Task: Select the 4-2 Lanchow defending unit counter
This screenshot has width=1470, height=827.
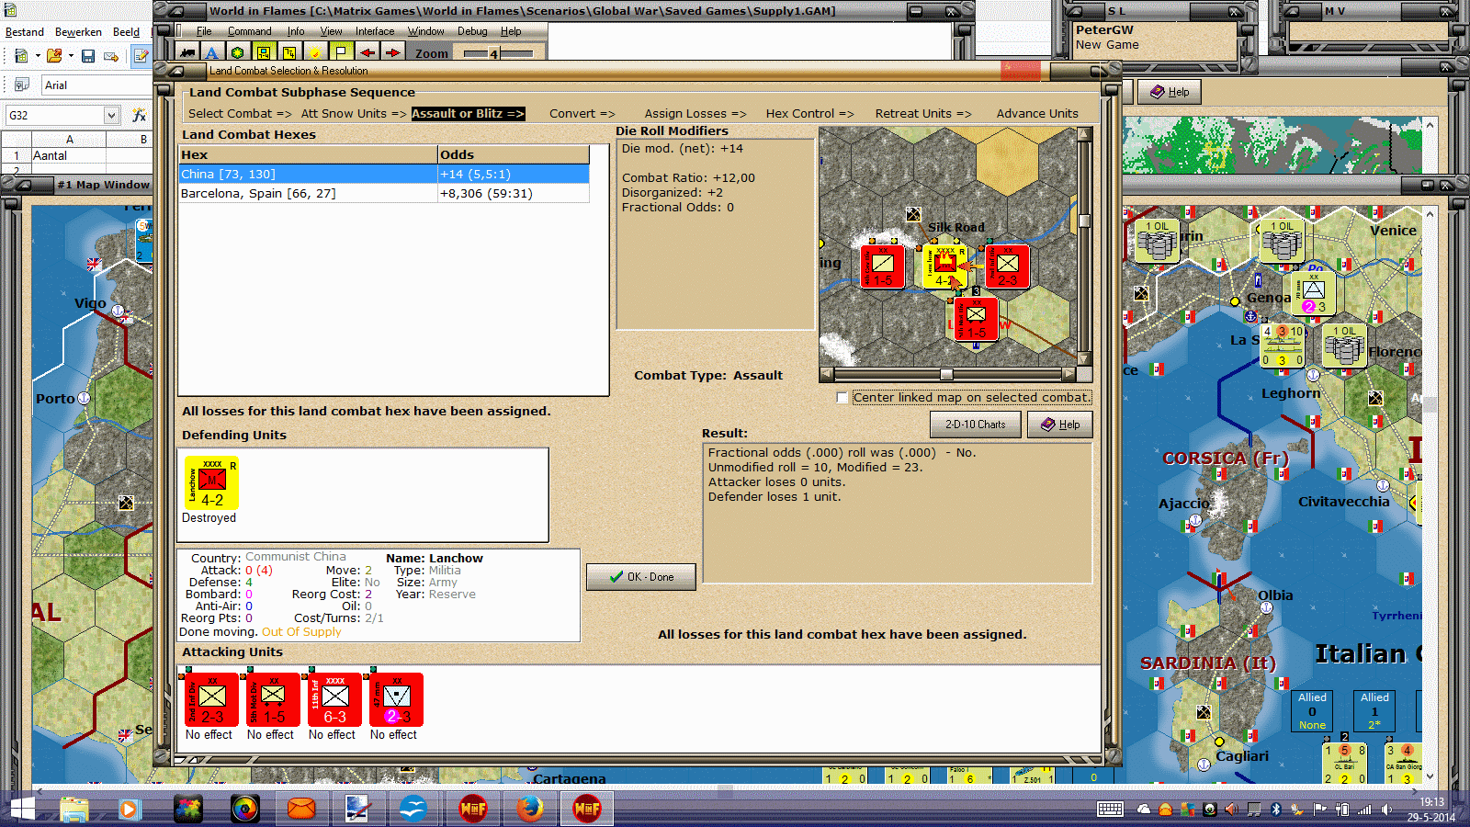Action: tap(211, 483)
